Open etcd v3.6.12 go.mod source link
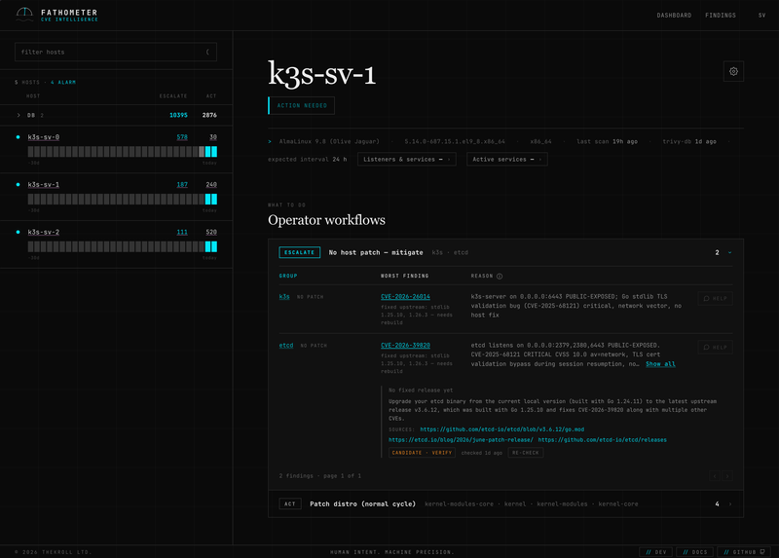Screen dimensions: 779x558 tap(501, 429)
